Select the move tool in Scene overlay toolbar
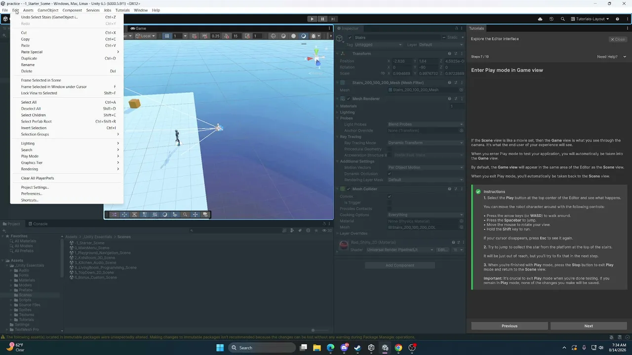632x355 pixels. (x=124, y=214)
